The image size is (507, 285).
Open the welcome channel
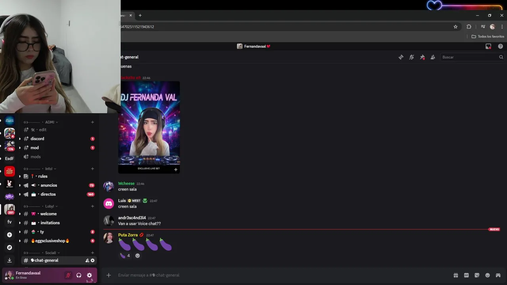(x=59, y=214)
